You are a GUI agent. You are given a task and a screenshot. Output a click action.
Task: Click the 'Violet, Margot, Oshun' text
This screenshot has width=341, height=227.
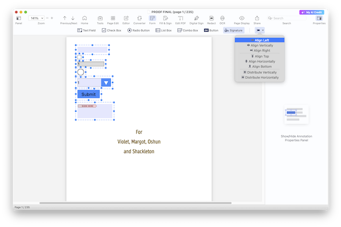click(139, 142)
